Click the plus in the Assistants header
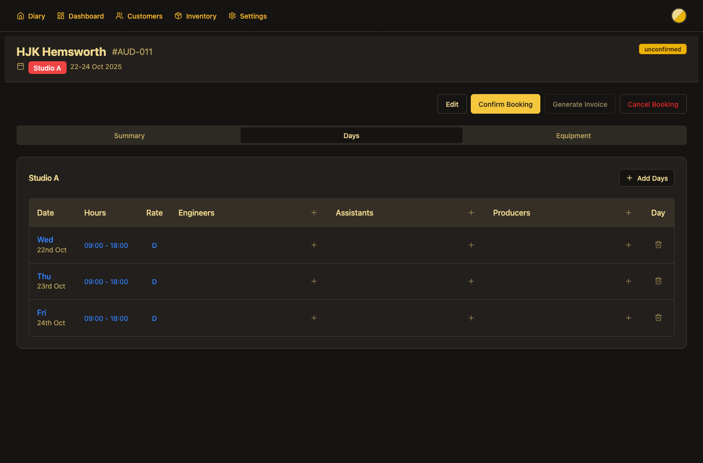Image resolution: width=703 pixels, height=463 pixels. tap(471, 213)
